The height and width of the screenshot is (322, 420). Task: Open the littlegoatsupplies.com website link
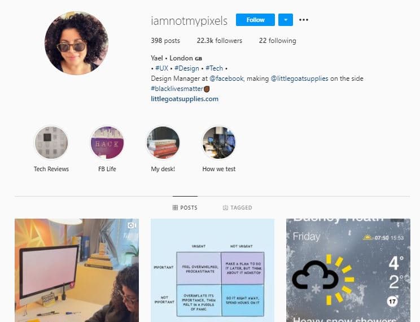[x=185, y=99]
